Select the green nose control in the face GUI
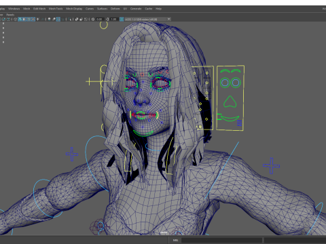This screenshot has height=244, width=326. pos(230,102)
